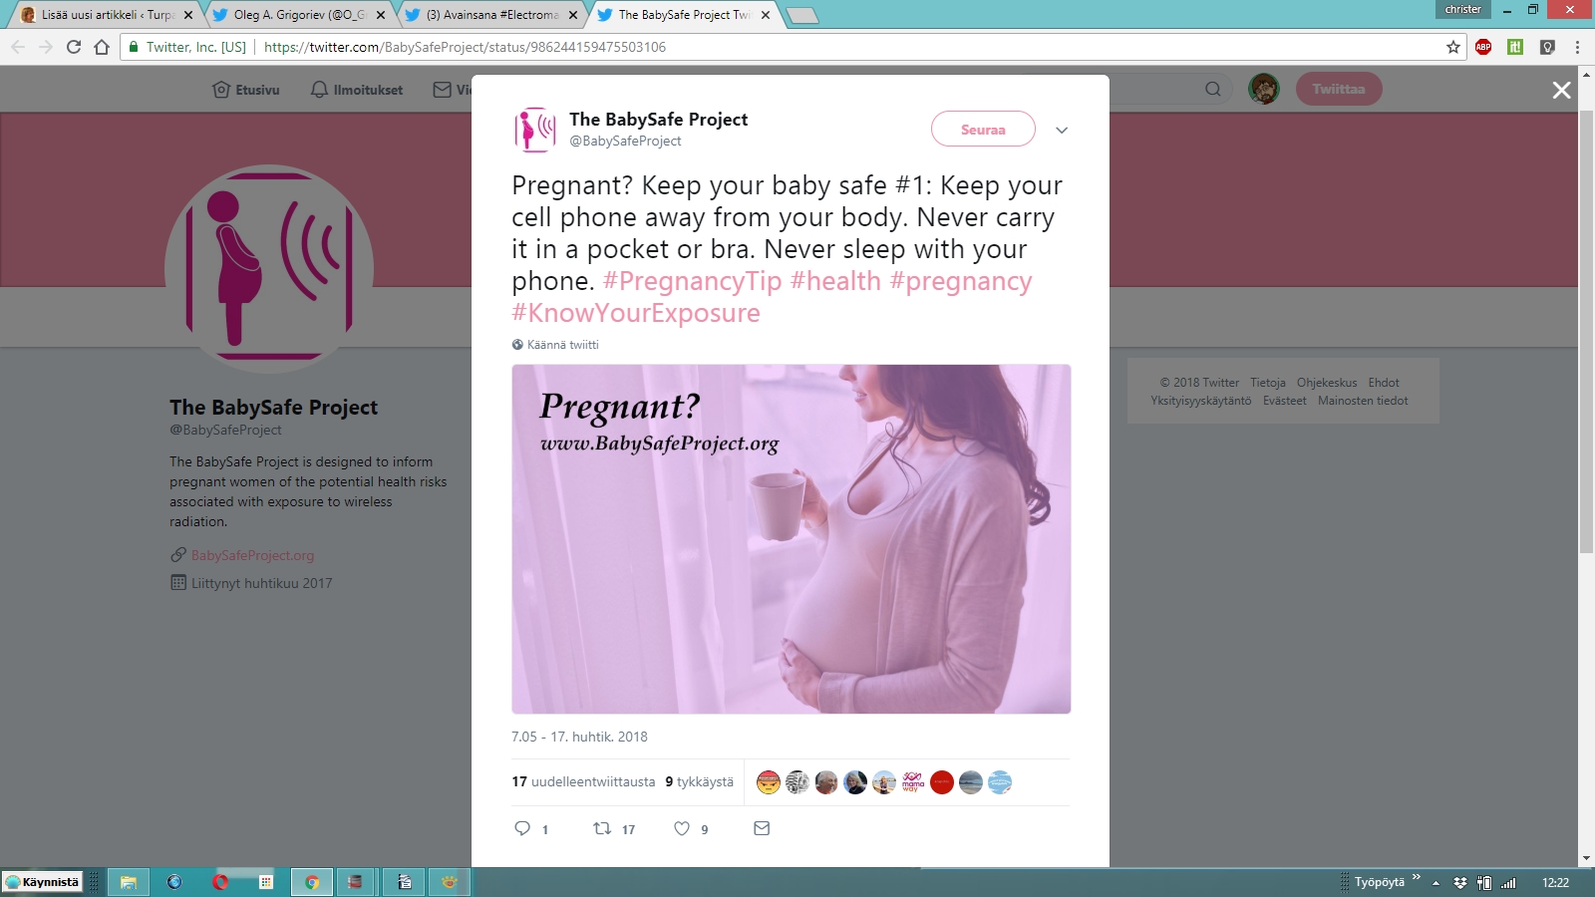Switch to the Oleg A. Grigoriev tab
Viewport: 1595px width, 897px height.
click(x=300, y=15)
